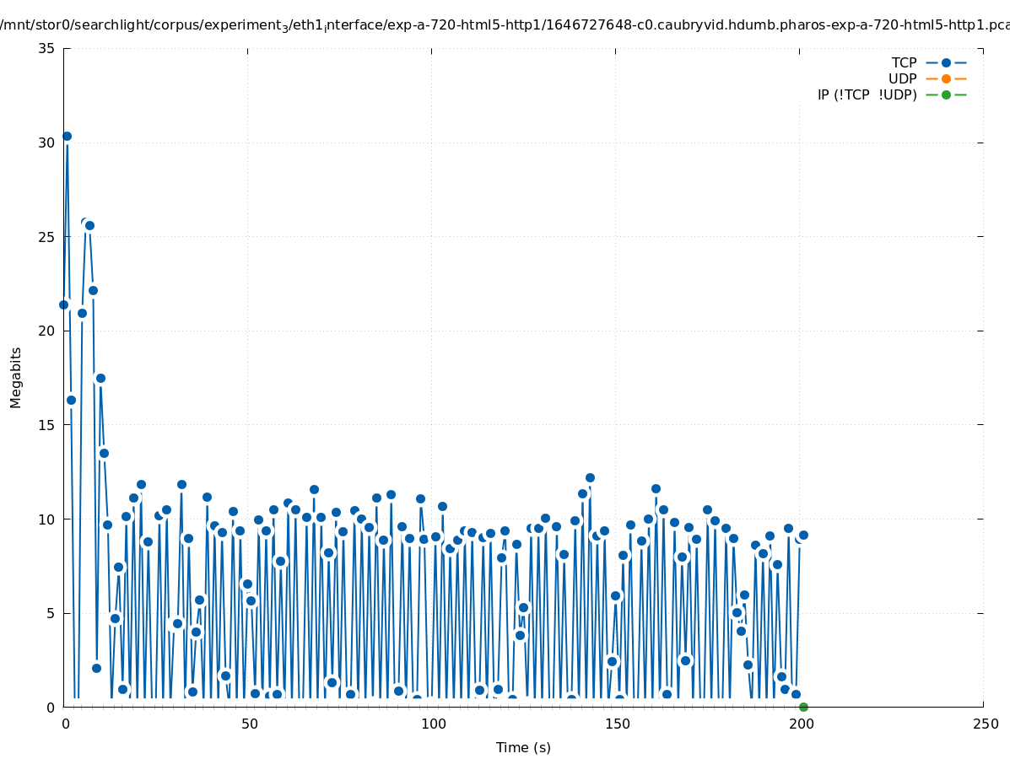
Task: Click the Megabits y-axis label
Action: (16, 377)
